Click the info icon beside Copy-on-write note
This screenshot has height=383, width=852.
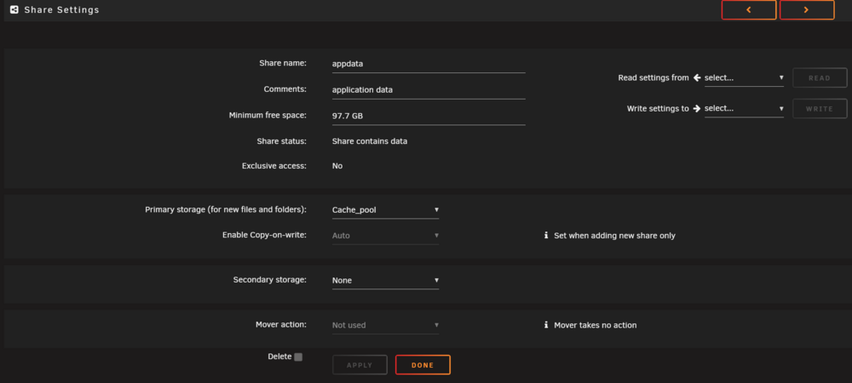click(546, 236)
